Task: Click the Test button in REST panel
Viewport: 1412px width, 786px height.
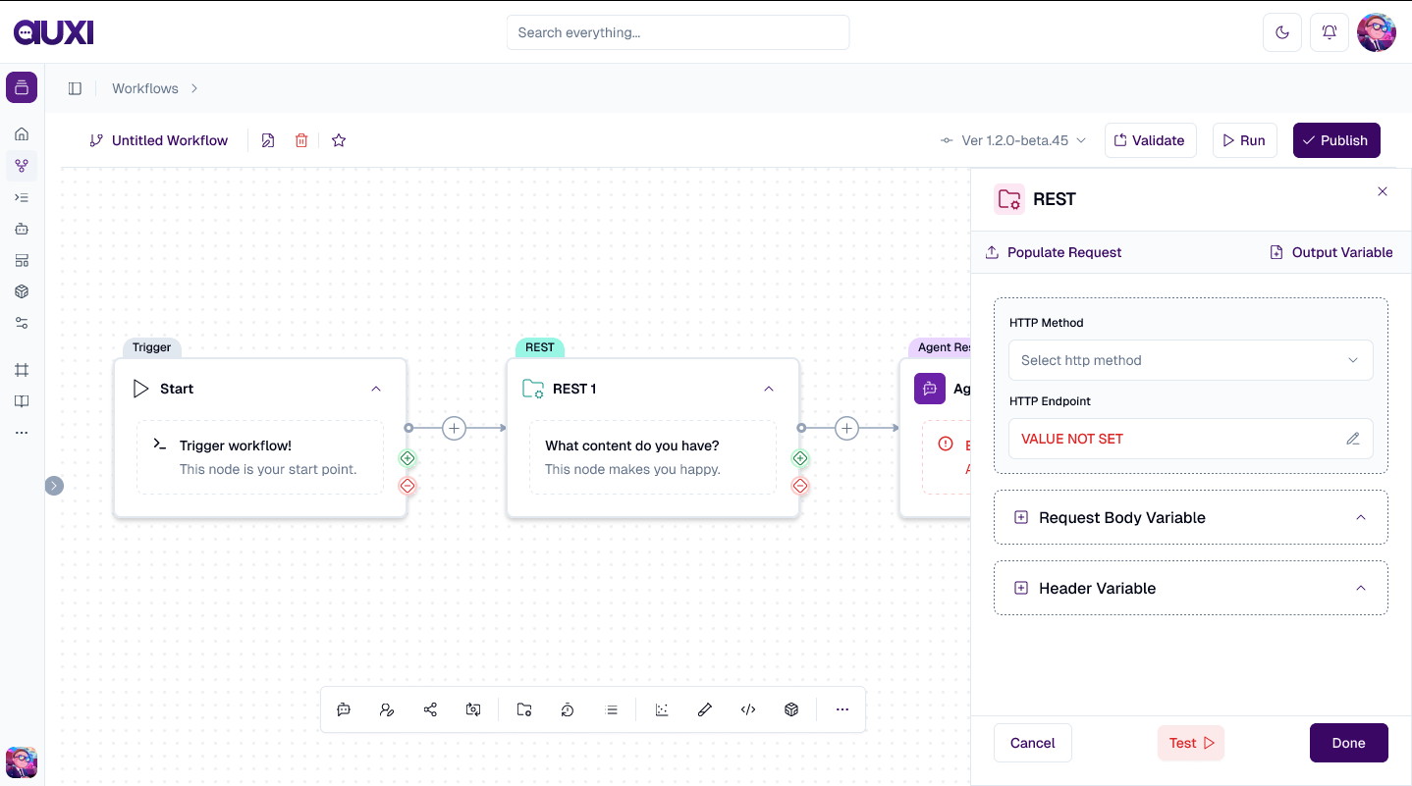Action: (x=1191, y=743)
